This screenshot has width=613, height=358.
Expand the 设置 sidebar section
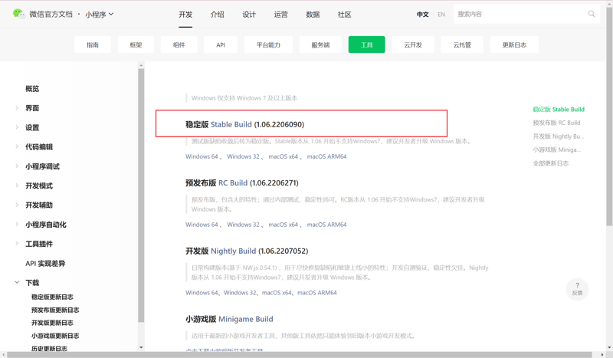tap(17, 127)
